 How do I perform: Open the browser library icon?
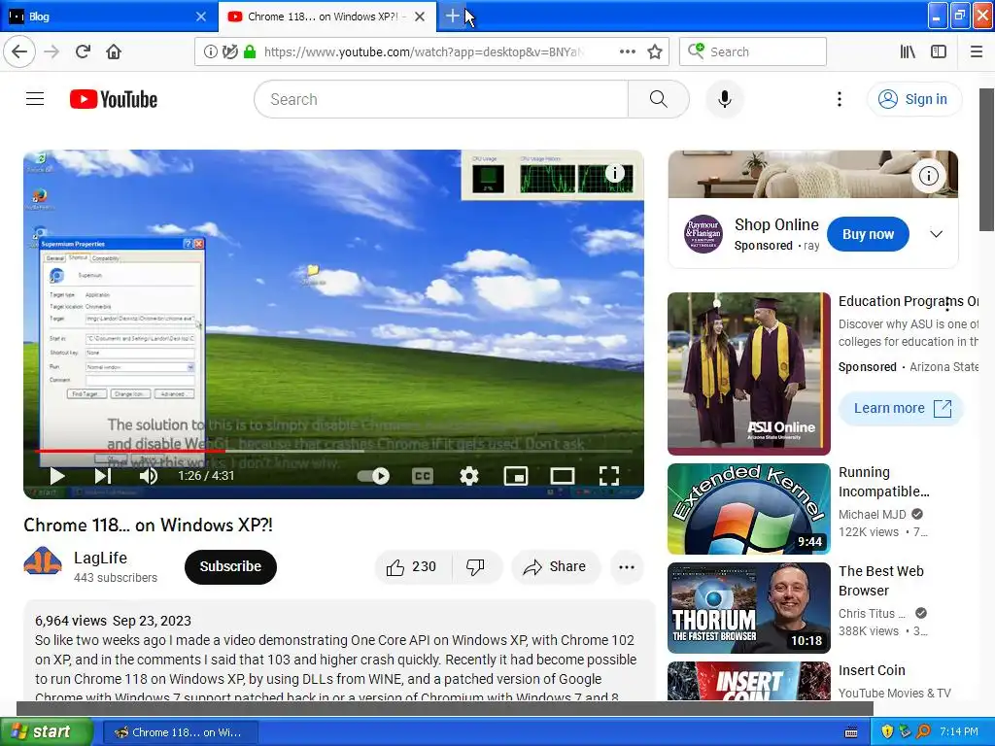(x=908, y=51)
